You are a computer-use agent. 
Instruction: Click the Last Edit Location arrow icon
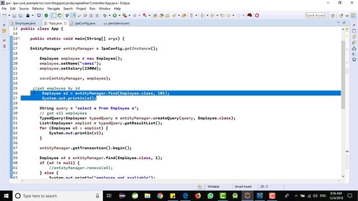pos(222,16)
